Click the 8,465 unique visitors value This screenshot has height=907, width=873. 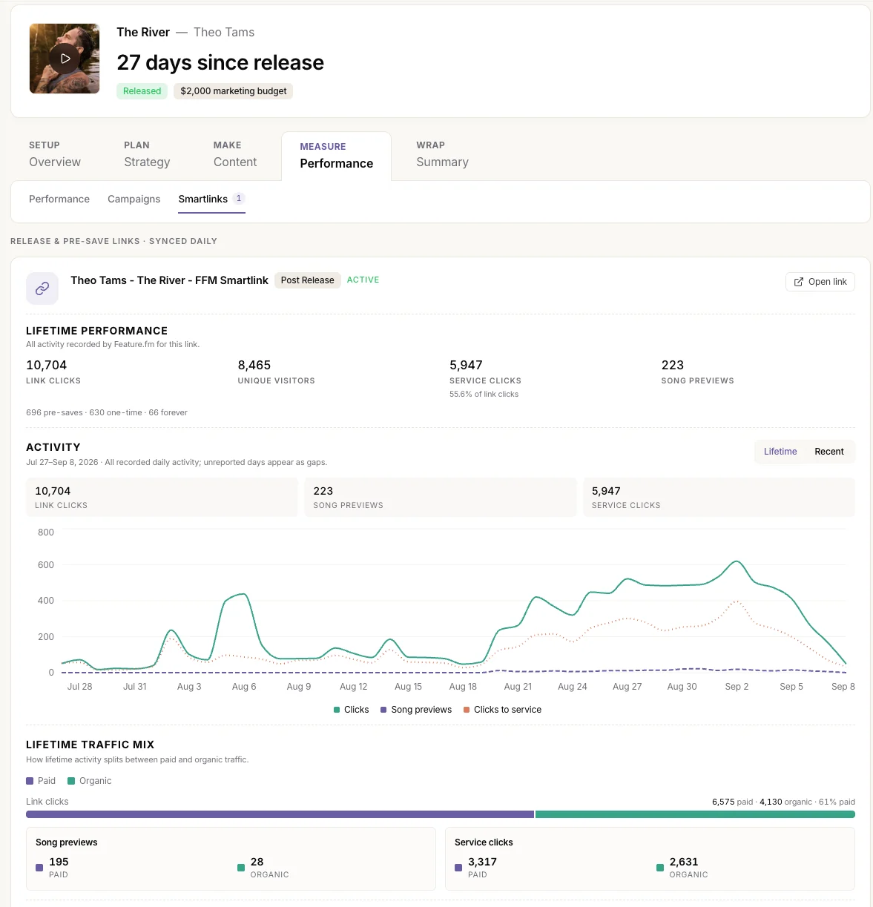[x=254, y=365]
